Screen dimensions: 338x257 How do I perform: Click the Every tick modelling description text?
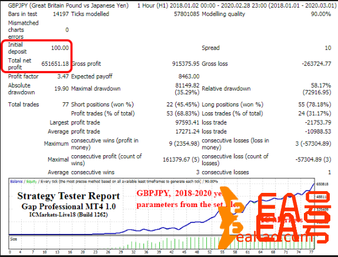point(121,182)
